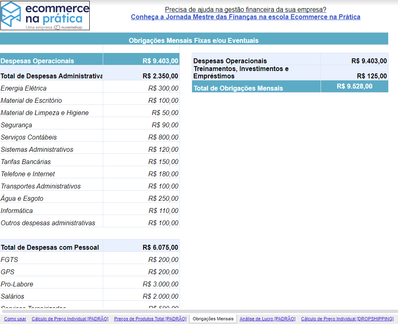Select the FGTS row label

(x=51, y=258)
